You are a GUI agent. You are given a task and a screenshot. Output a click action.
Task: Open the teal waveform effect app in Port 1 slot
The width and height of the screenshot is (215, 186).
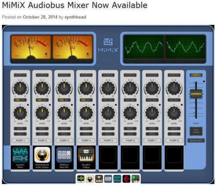pos(20,155)
